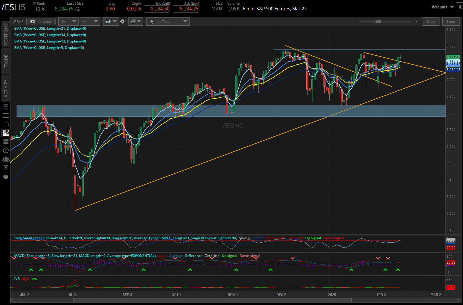Open the Indicators studies button

pyautogui.click(x=41, y=22)
